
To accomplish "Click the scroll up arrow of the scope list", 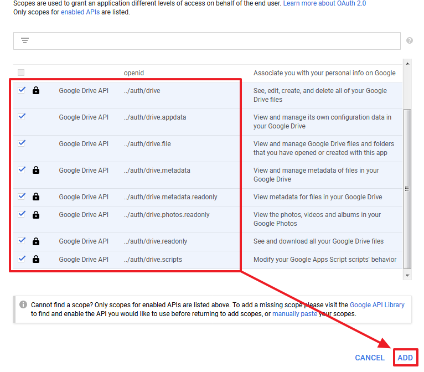I will (x=407, y=64).
